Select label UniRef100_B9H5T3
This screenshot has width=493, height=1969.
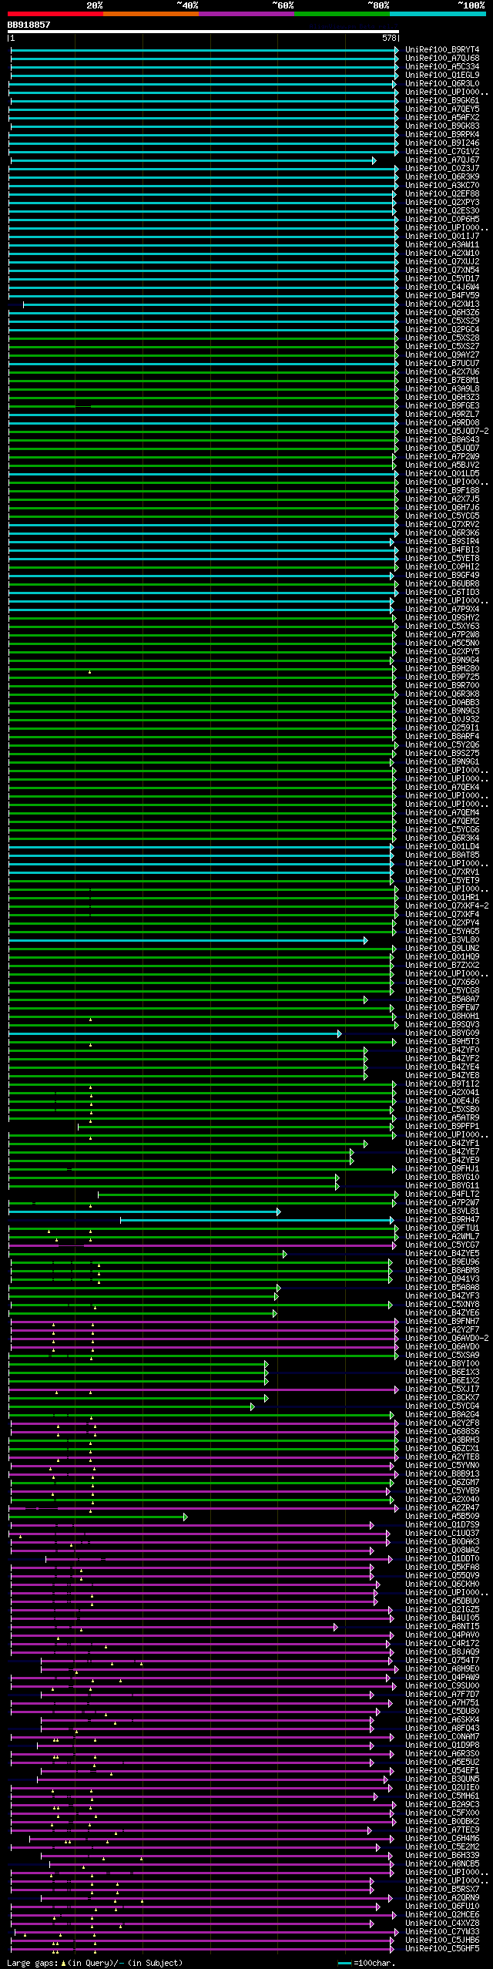coord(442,1042)
